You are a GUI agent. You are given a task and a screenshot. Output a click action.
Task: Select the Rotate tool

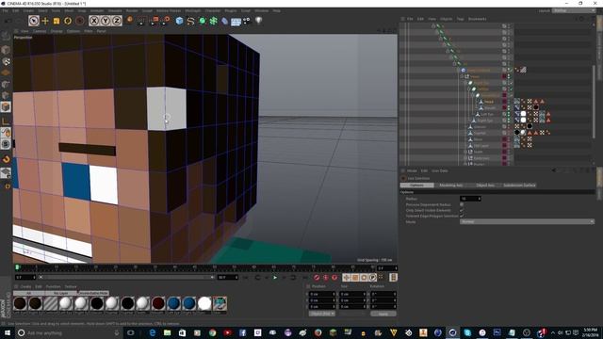coord(68,21)
